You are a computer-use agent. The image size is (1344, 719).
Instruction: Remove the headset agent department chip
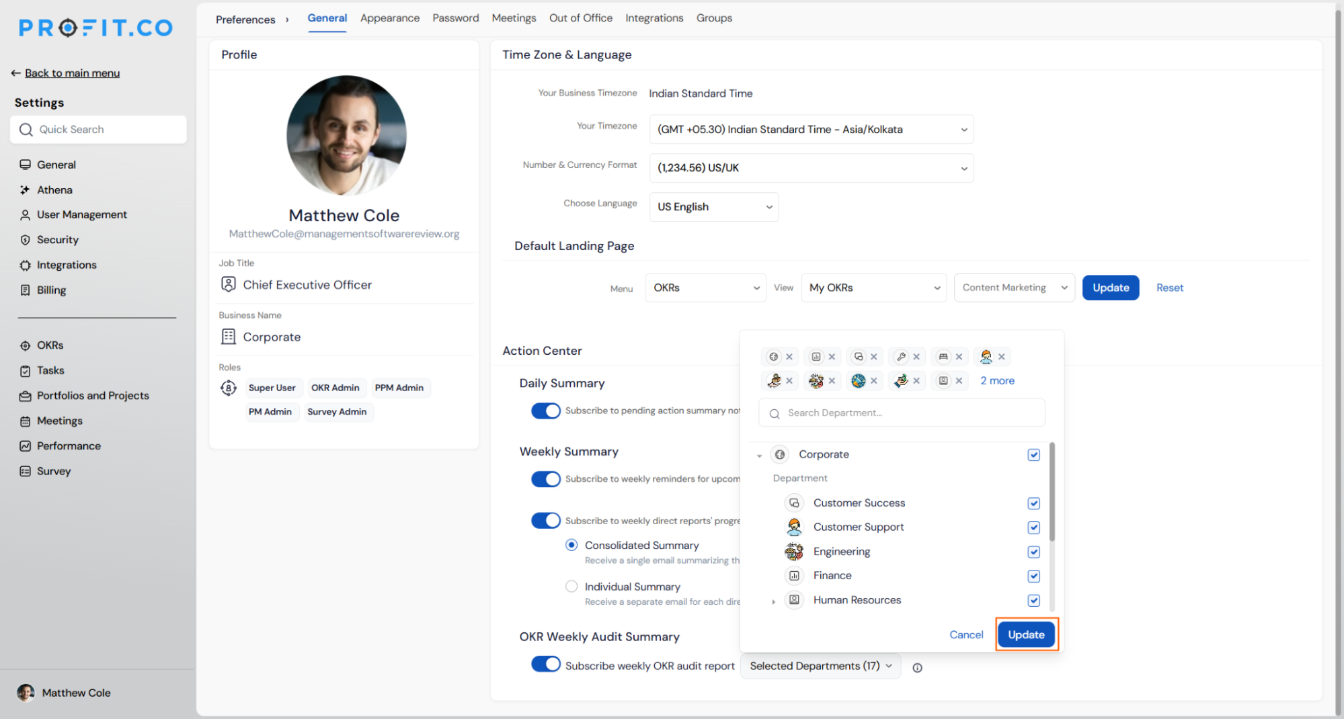pyautogui.click(x=1001, y=357)
